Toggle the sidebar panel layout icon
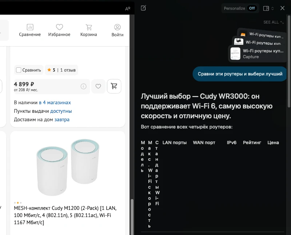The image size is (291, 235). 266,8
